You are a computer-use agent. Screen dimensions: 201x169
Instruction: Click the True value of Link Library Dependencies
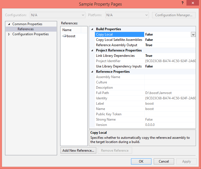149,56
